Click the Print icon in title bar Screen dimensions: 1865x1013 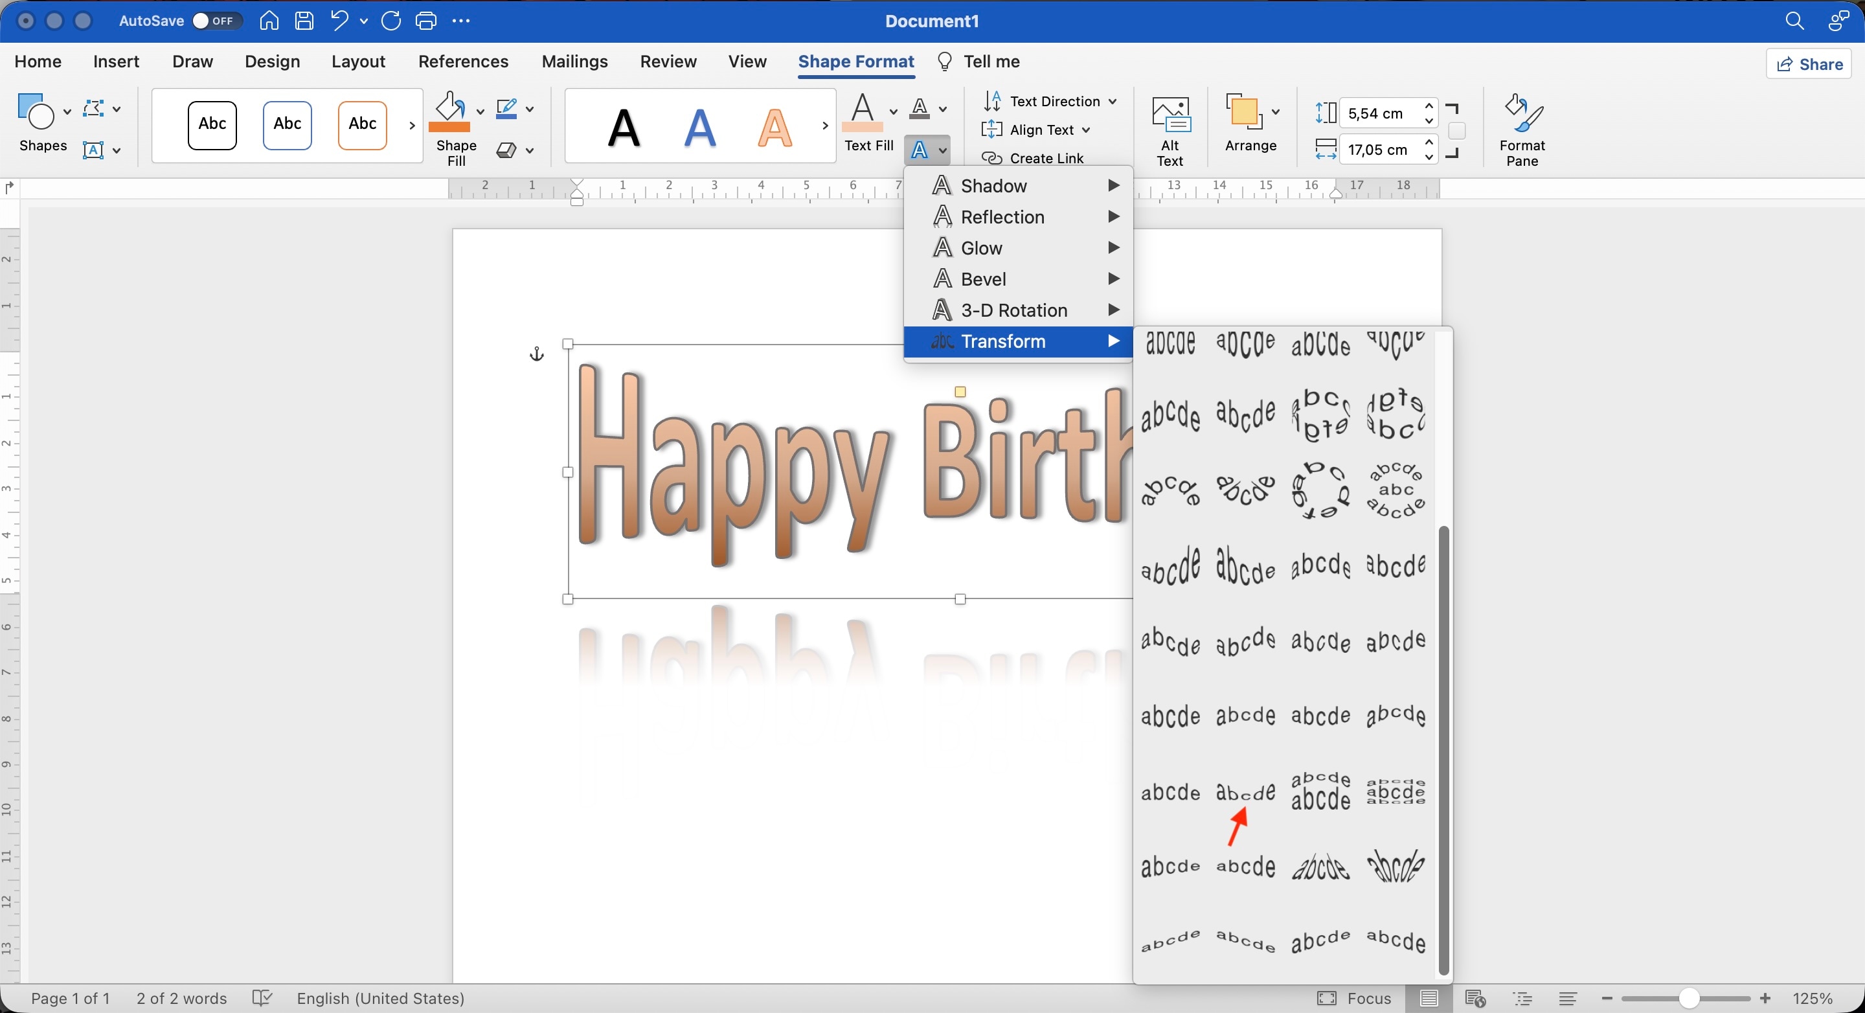click(427, 21)
